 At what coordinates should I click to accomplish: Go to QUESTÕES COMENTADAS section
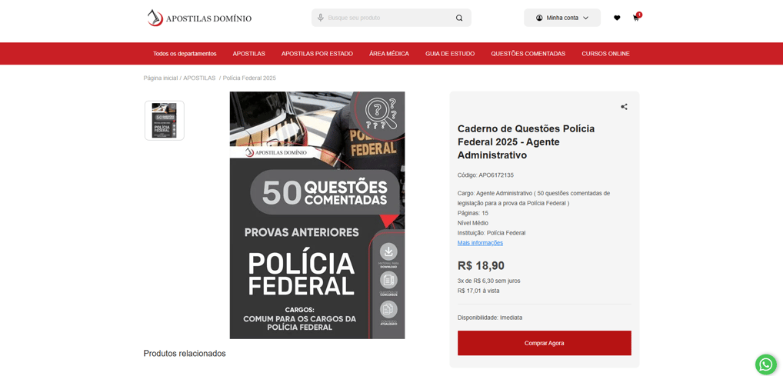(528, 54)
